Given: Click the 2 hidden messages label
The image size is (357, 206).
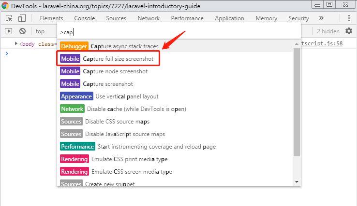Looking at the screenshot, I should coord(328,31).
